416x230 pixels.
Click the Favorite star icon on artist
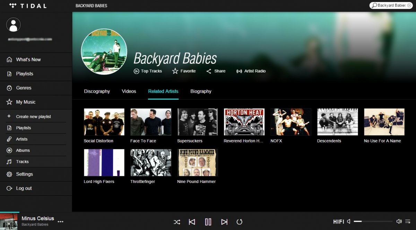click(175, 71)
